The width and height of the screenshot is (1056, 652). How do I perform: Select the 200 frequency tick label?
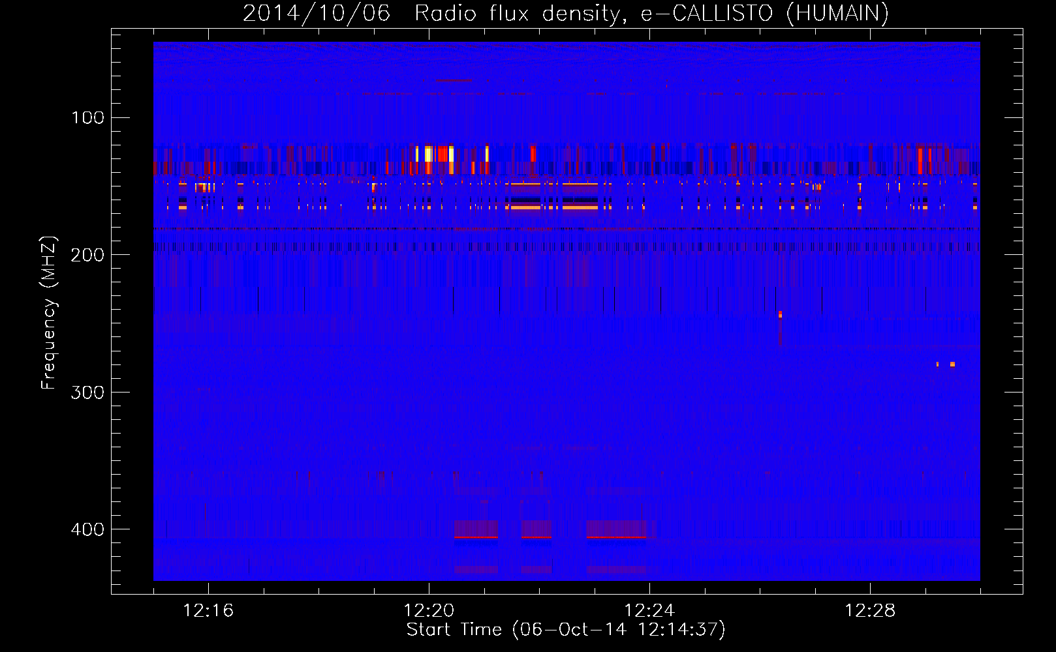[x=87, y=255]
